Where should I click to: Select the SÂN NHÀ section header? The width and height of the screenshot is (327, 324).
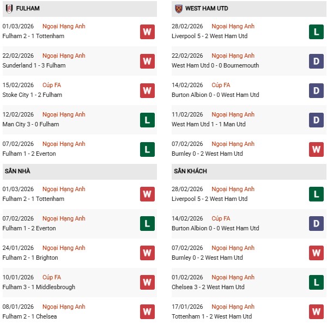(x=17, y=171)
